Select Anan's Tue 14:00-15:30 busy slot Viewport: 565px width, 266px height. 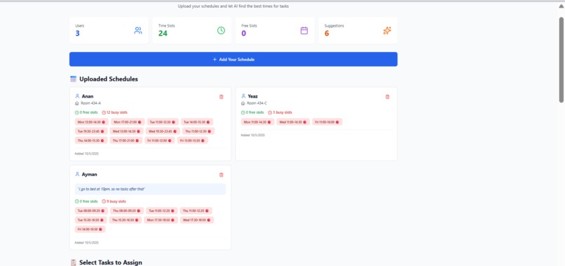tap(197, 122)
